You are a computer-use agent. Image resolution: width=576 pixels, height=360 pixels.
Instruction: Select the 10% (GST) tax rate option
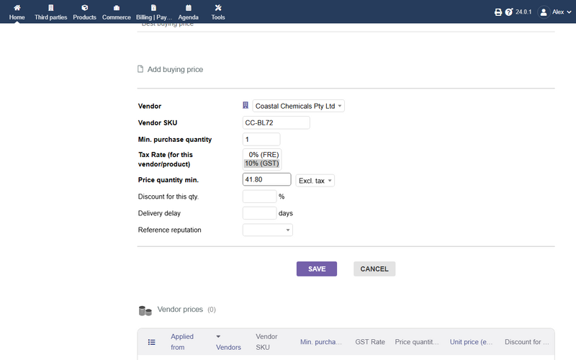[262, 163]
